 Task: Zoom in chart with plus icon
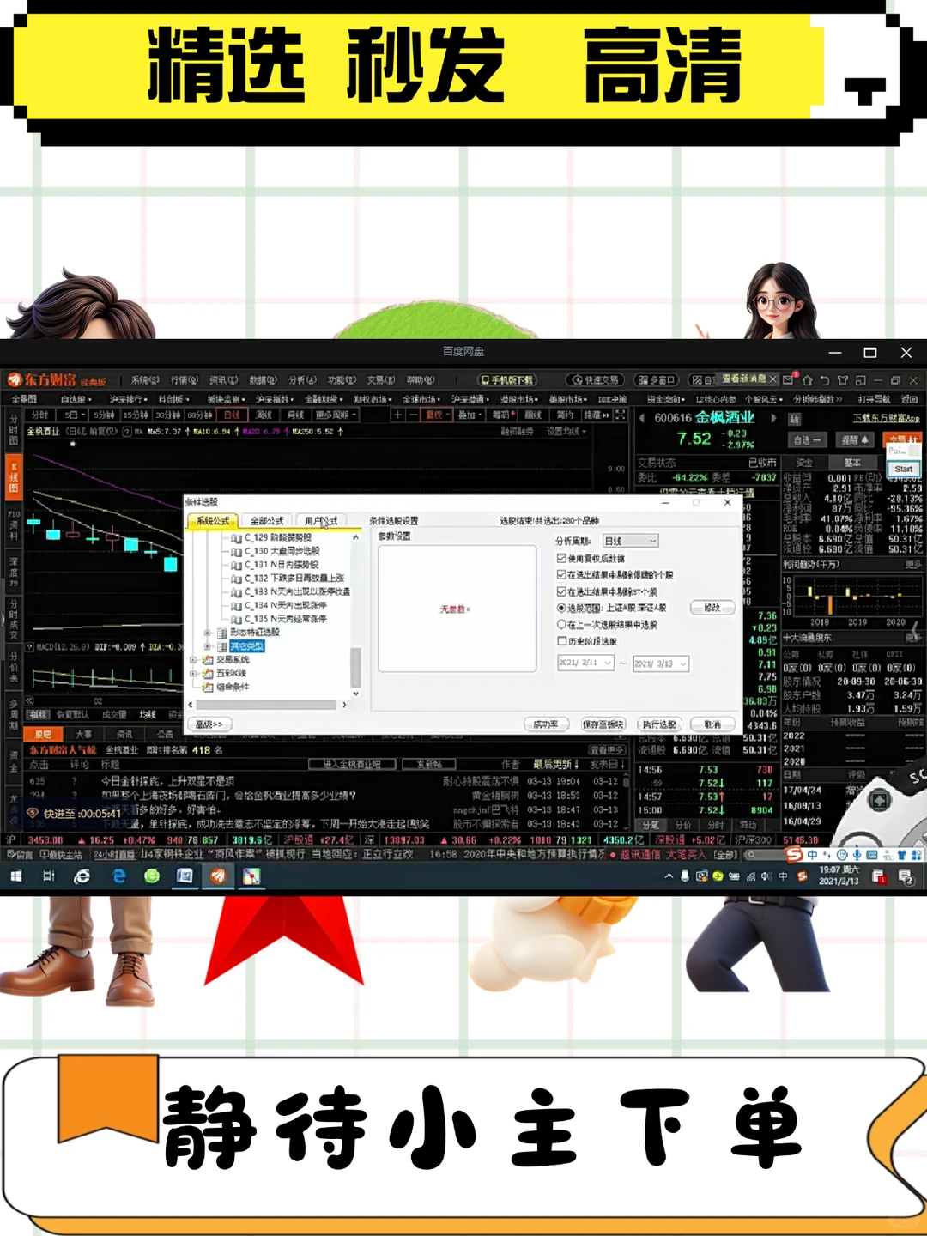[x=397, y=415]
